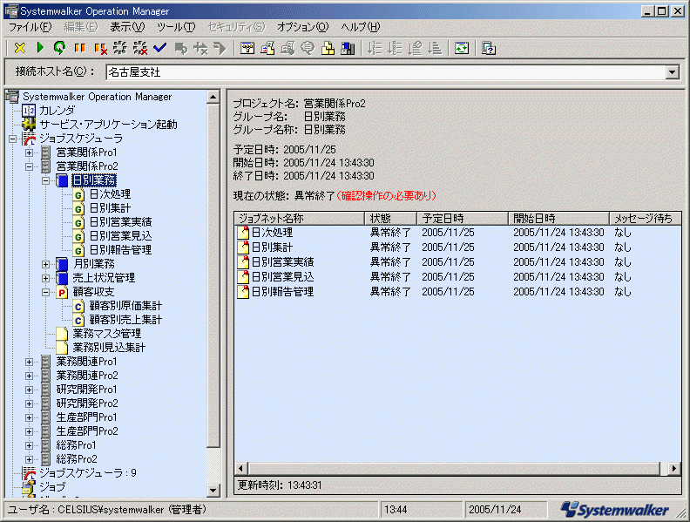Viewport: 690px width, 522px height.
Task: Click the yellow X cancel toolbar icon
Action: click(x=20, y=48)
